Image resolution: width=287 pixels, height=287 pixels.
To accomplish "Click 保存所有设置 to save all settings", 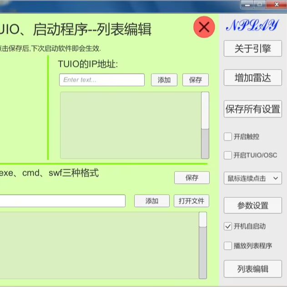I will click(x=253, y=109).
